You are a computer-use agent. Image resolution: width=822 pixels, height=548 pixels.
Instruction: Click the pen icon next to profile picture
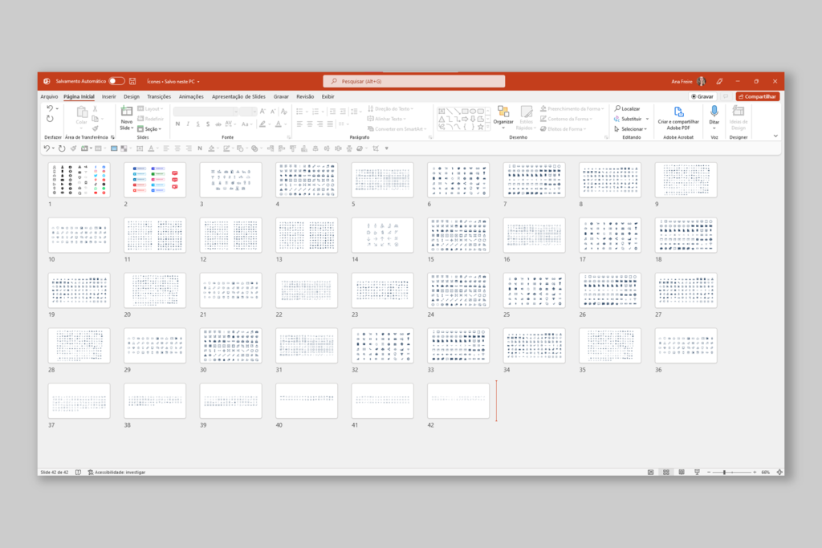click(x=720, y=81)
